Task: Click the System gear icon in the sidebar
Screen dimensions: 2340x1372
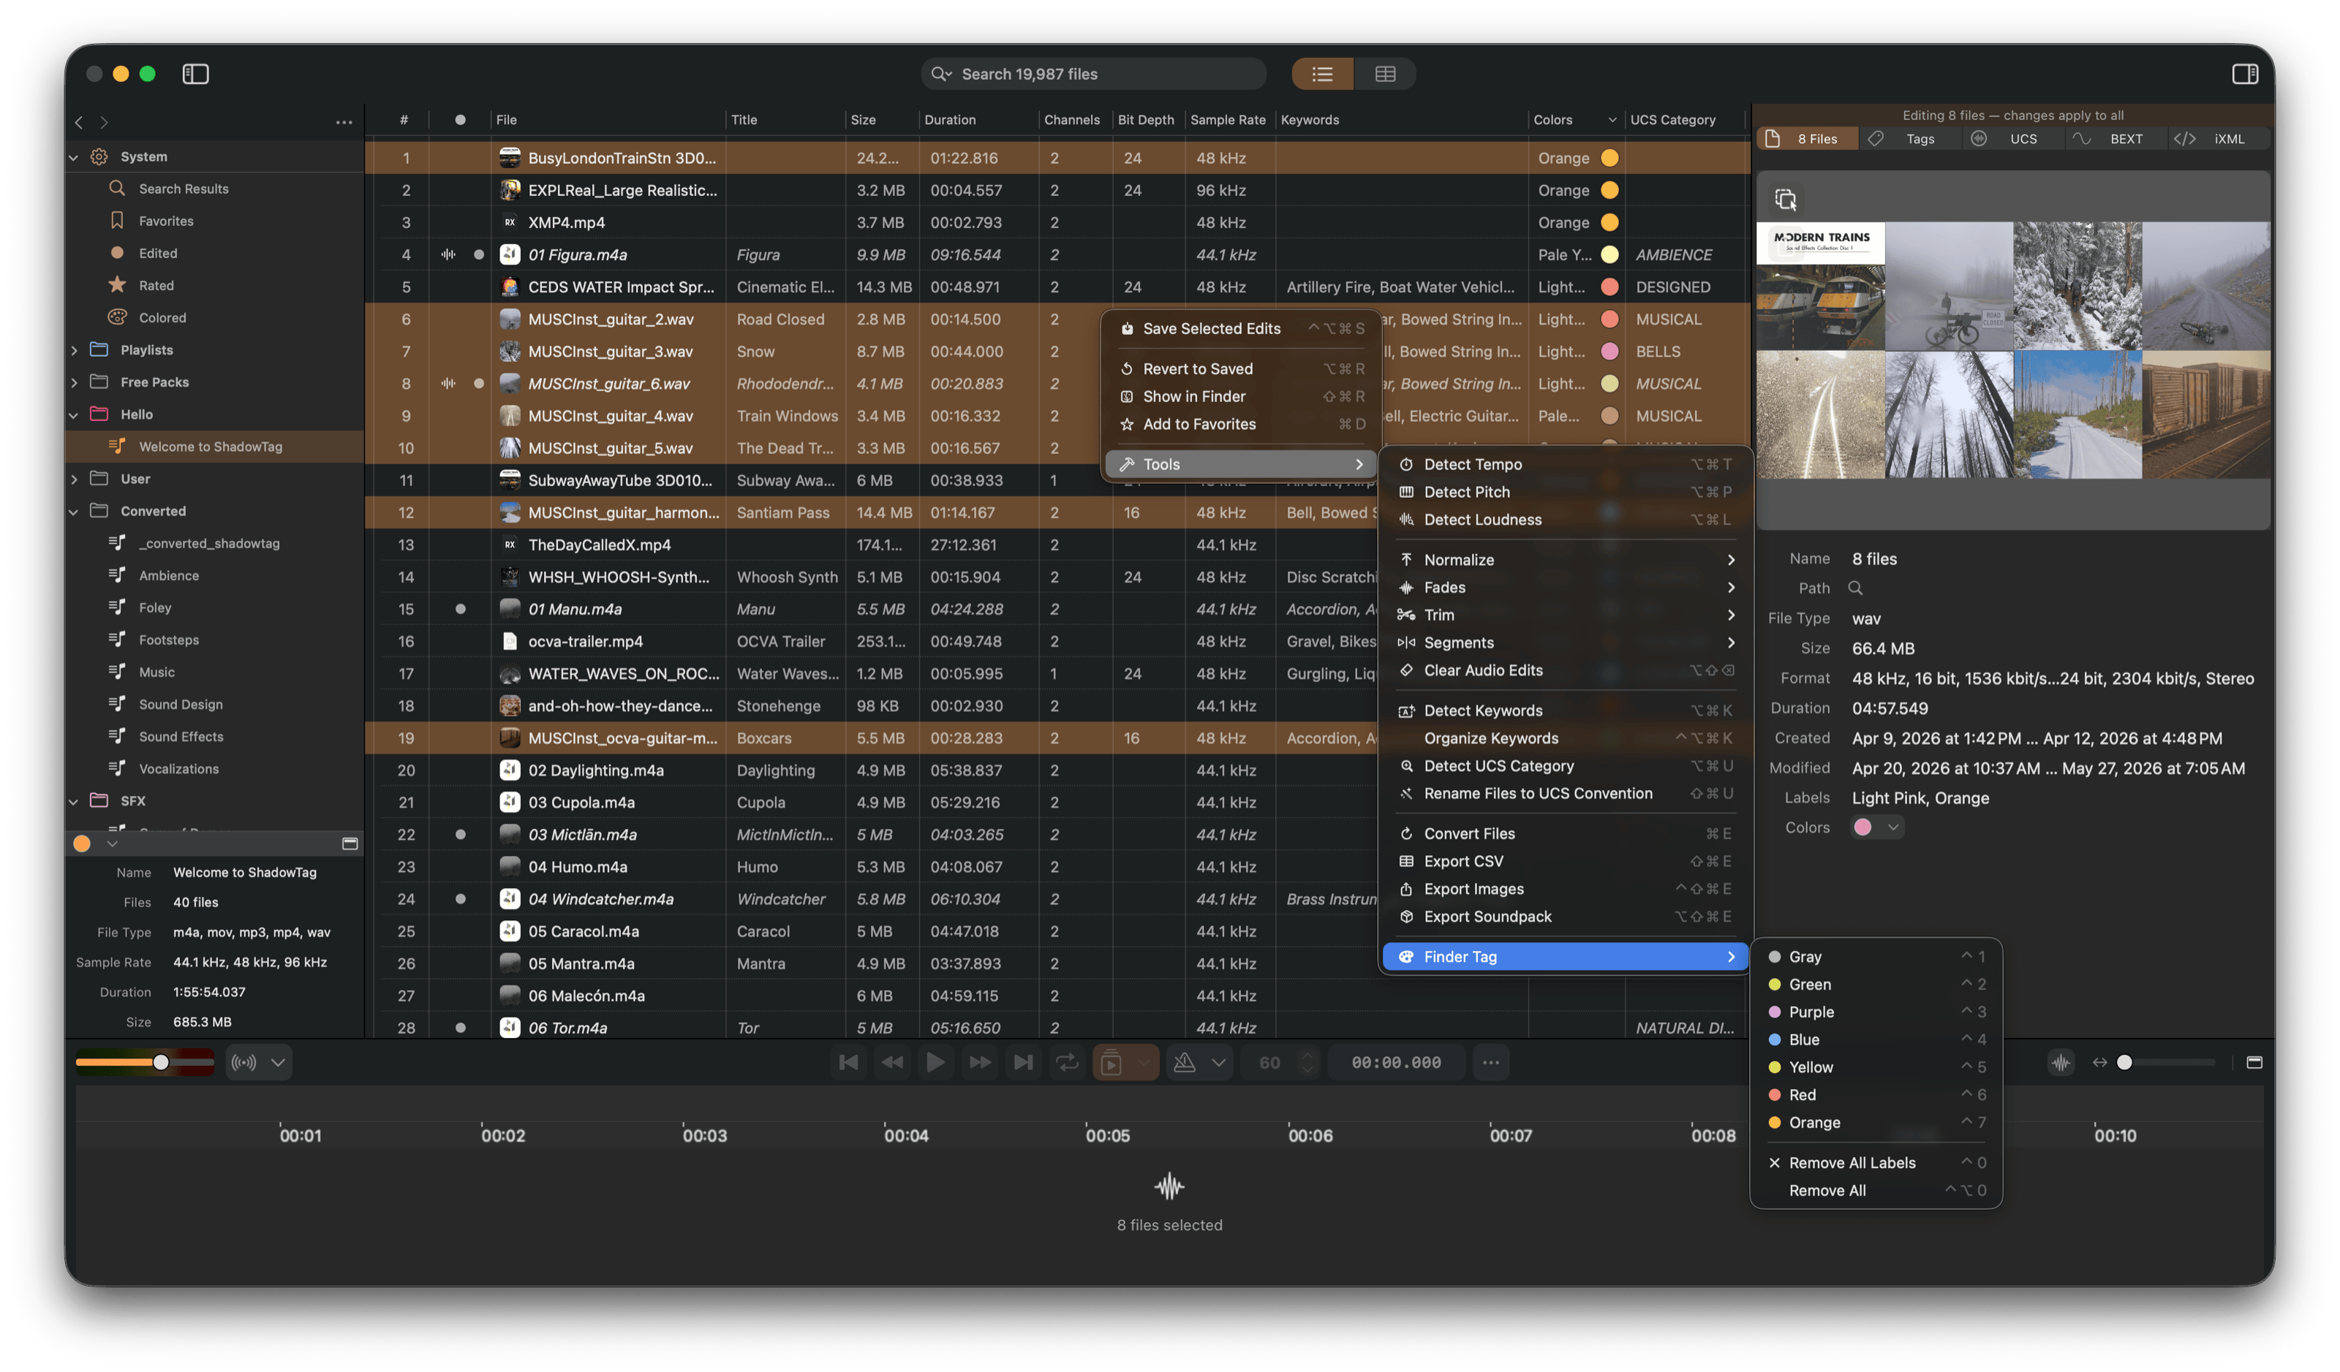Action: tap(99, 156)
